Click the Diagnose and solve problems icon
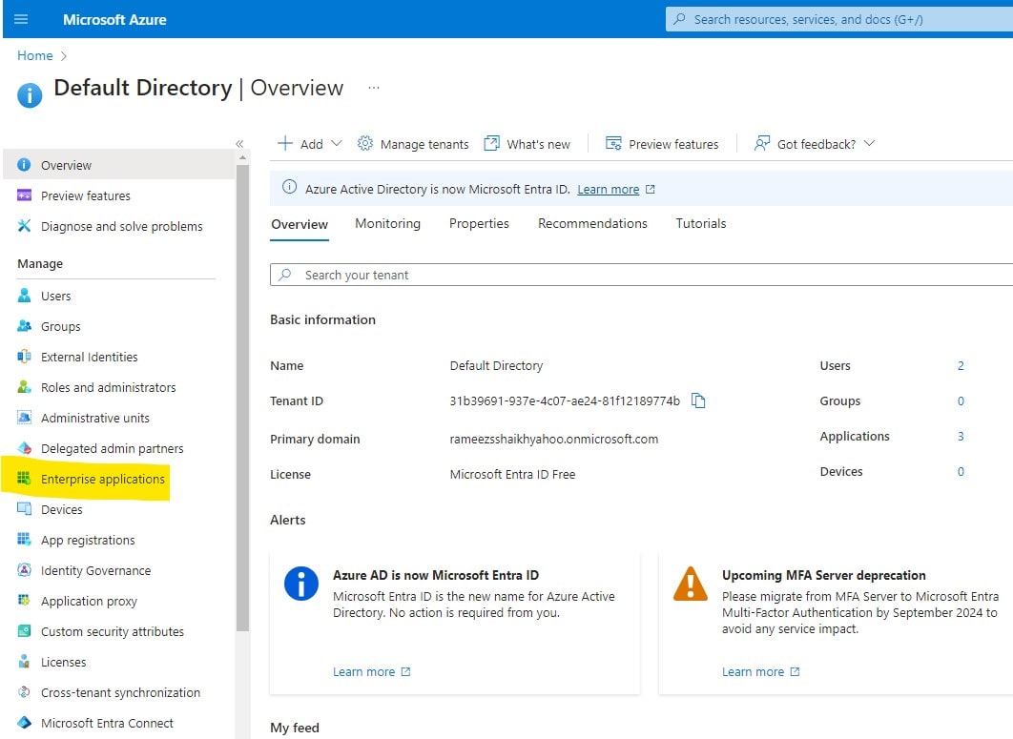Viewport: 1013px width, 739px height. click(24, 225)
